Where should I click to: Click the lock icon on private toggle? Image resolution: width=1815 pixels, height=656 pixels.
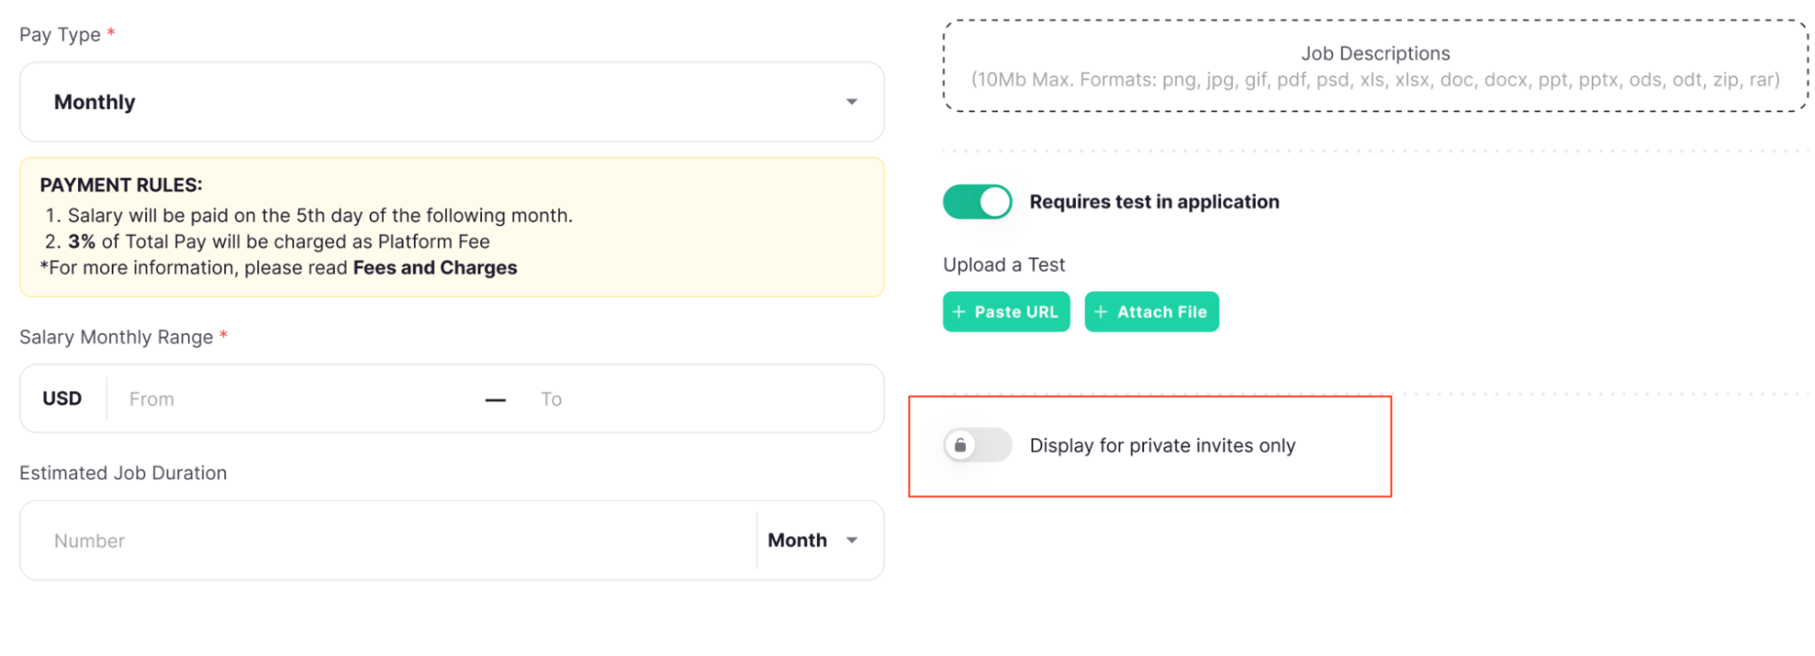coord(961,445)
